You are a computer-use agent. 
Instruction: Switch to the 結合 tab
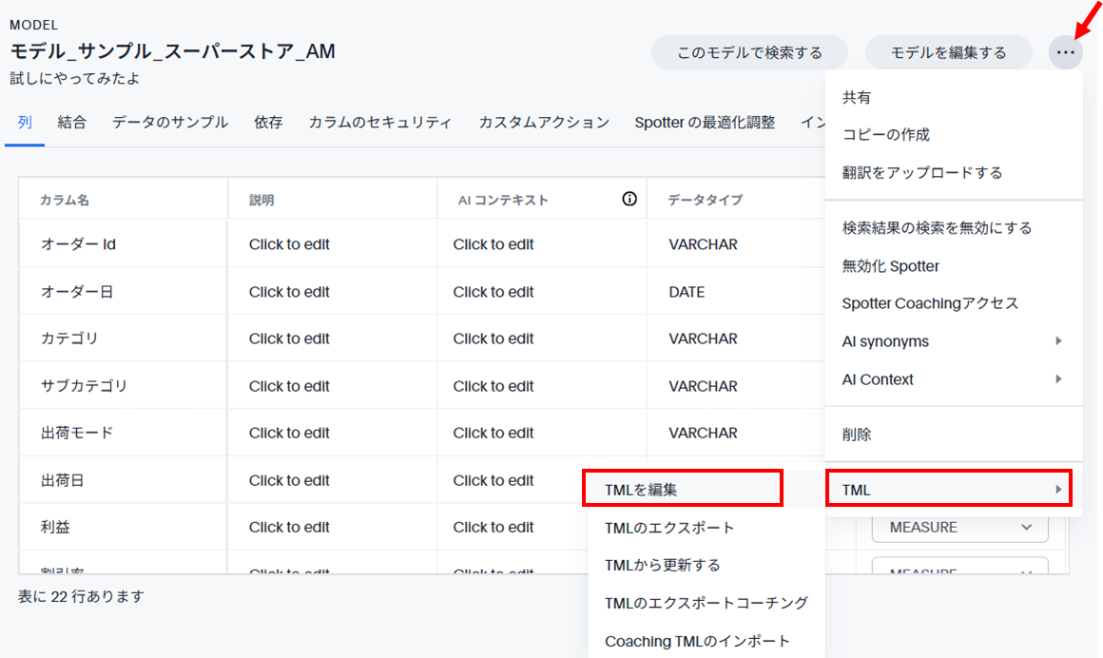(71, 122)
